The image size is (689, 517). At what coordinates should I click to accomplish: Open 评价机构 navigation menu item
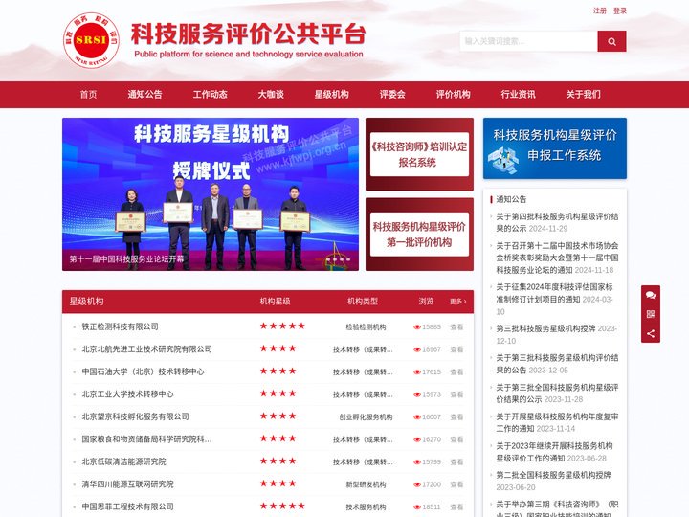tap(453, 94)
